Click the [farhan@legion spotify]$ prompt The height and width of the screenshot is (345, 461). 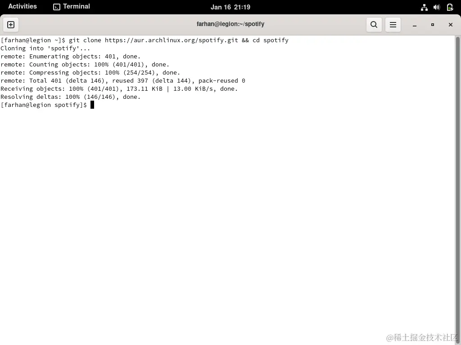point(43,105)
